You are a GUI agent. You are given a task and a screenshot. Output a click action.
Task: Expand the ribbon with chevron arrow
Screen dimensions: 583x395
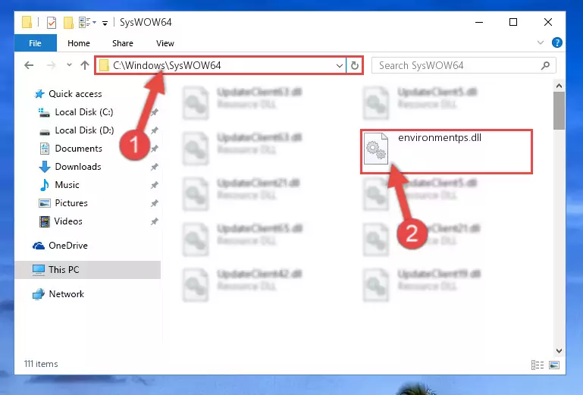point(541,42)
